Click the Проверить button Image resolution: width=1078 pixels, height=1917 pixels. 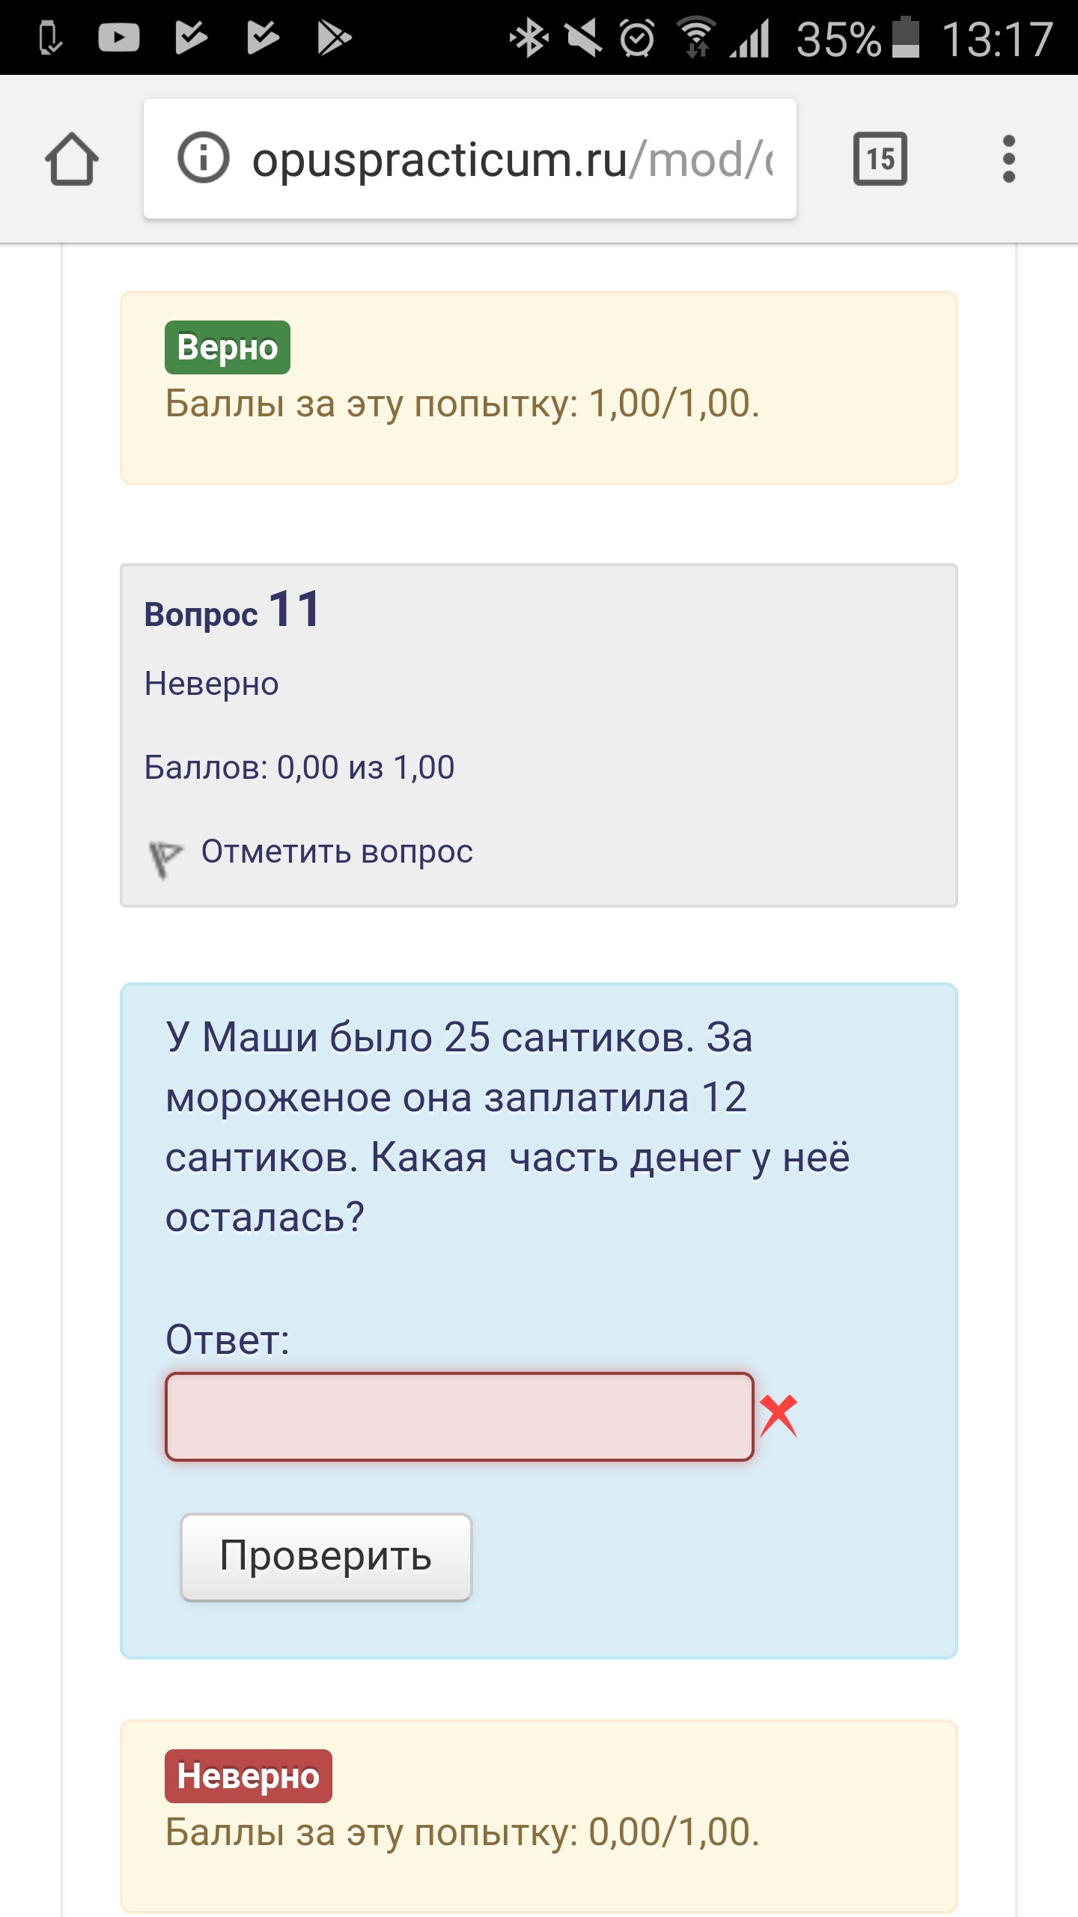(326, 1556)
